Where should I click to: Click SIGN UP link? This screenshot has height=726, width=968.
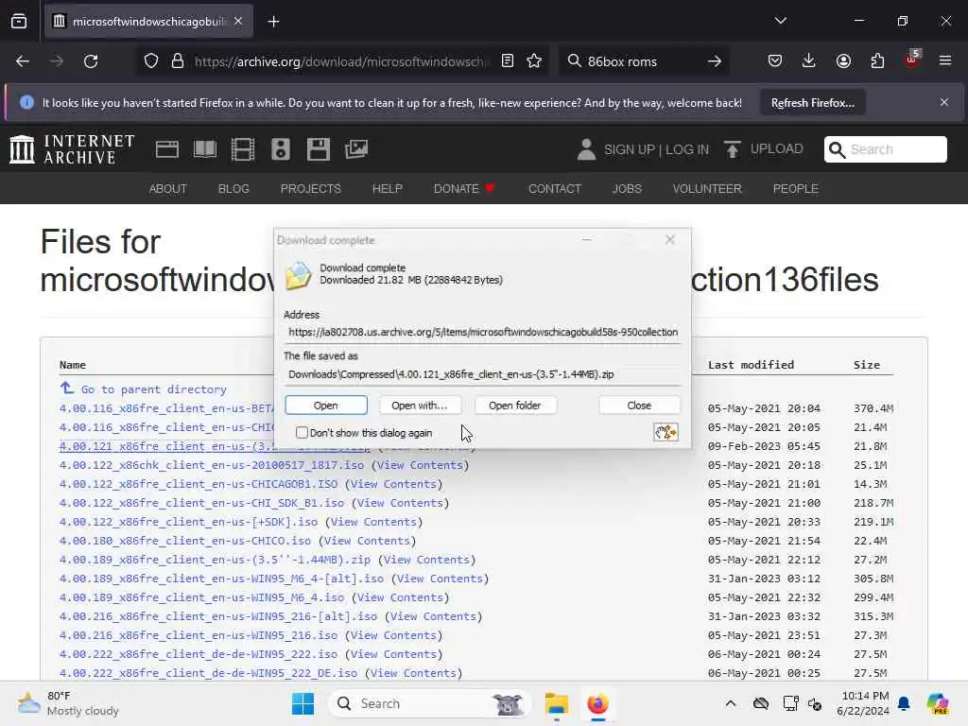[x=629, y=149]
